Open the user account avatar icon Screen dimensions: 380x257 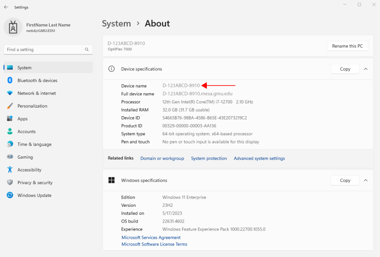point(13,27)
